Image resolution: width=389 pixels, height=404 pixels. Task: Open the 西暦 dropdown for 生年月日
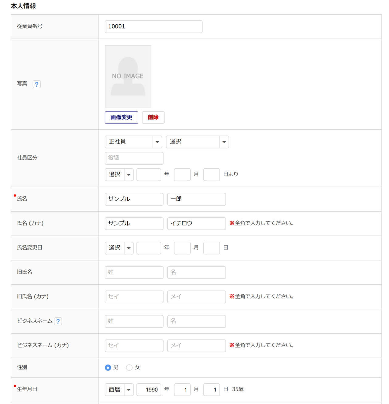tap(119, 390)
